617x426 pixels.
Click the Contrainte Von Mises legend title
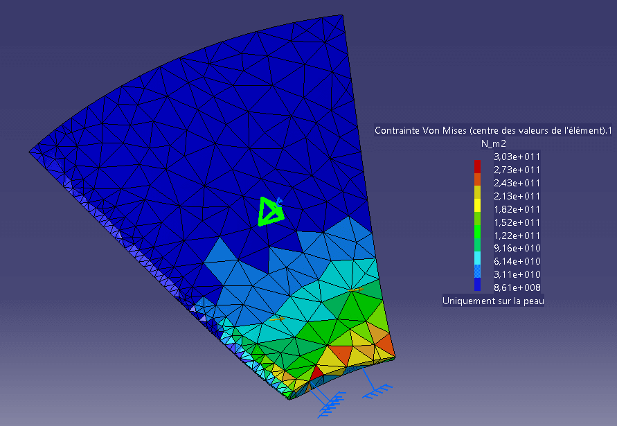pyautogui.click(x=493, y=130)
